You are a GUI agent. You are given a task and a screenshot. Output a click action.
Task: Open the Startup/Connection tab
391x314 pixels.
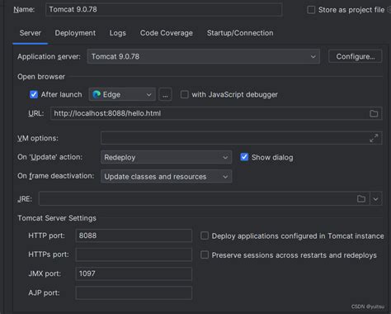click(240, 33)
